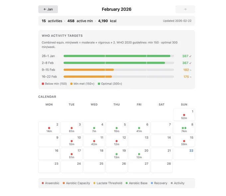Click the 26–1 Jan progress bar

pyautogui.click(x=119, y=56)
